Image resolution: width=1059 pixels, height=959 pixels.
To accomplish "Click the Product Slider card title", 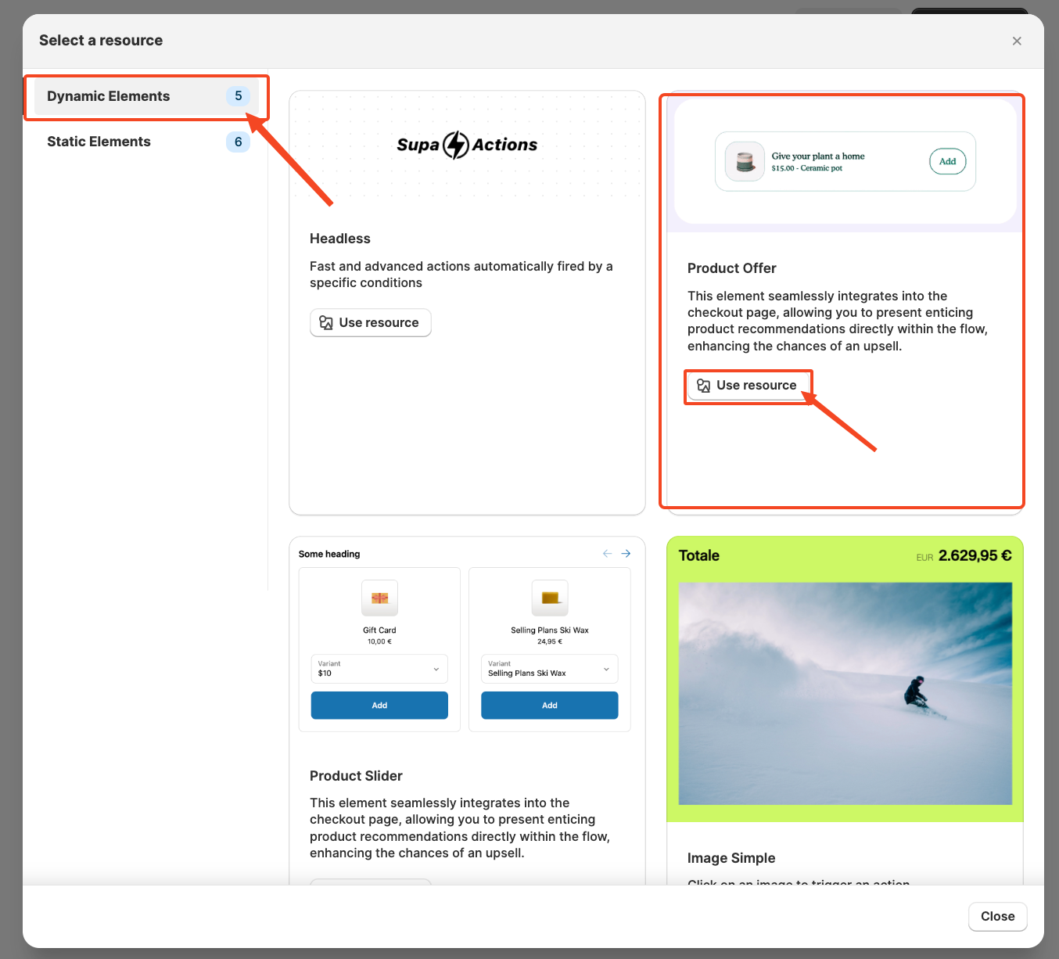I will pos(356,776).
